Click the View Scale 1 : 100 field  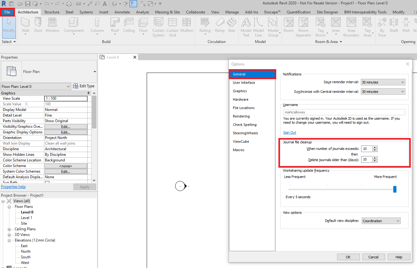click(x=66, y=98)
